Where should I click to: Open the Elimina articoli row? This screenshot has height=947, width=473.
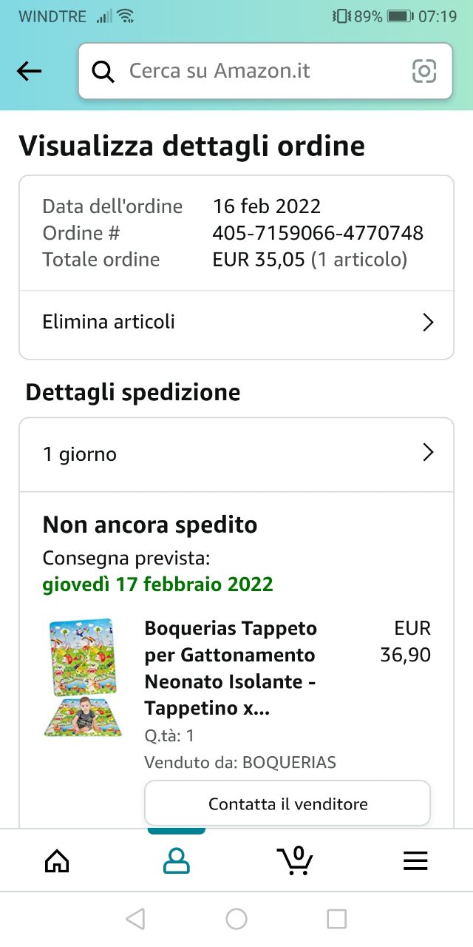[222, 323]
